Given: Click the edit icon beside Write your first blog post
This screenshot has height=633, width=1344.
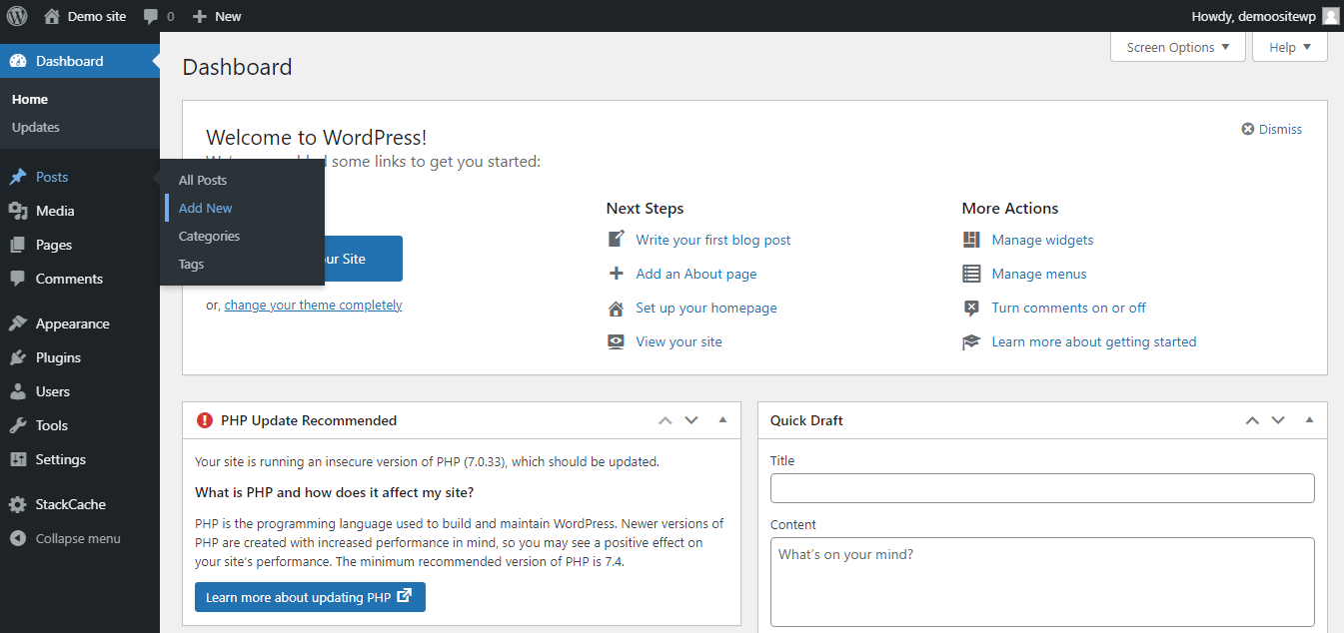Looking at the screenshot, I should click(617, 240).
